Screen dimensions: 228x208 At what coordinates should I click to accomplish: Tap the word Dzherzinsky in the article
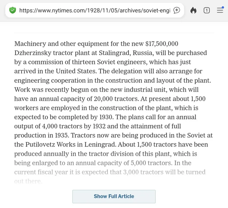(x=33, y=53)
